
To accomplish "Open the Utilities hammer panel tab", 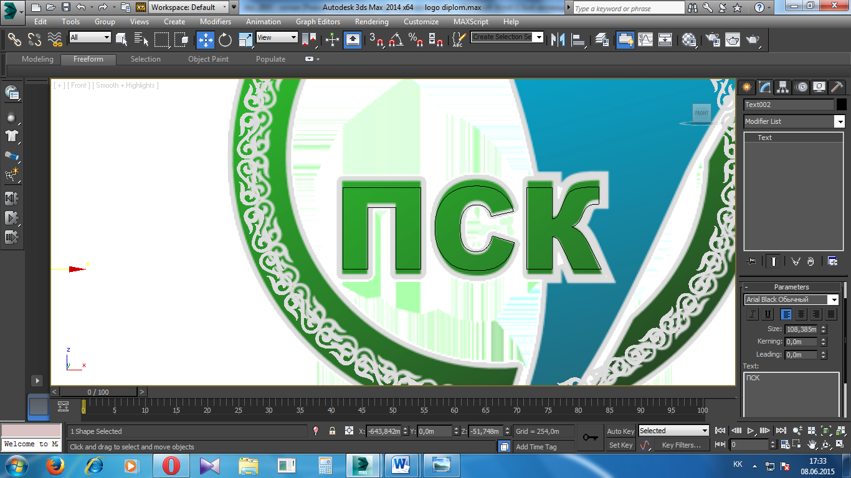I will point(837,87).
